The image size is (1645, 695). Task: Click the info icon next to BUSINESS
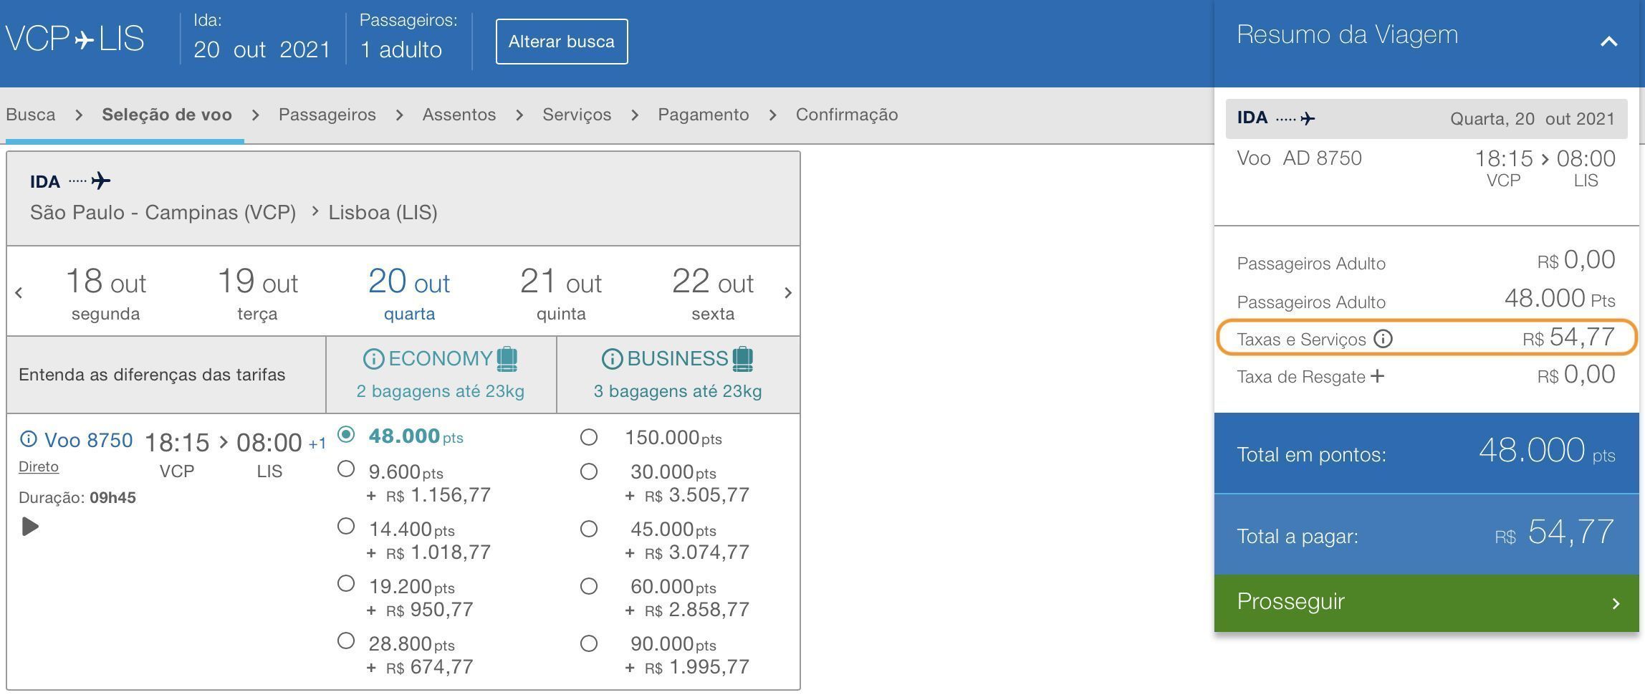coord(612,359)
